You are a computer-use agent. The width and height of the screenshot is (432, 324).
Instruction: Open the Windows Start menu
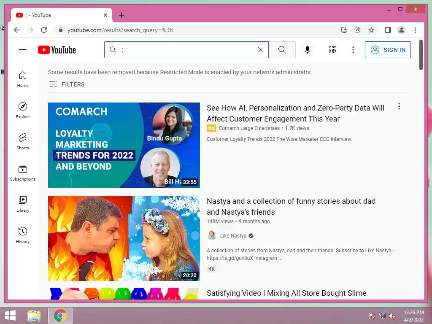tap(10, 316)
